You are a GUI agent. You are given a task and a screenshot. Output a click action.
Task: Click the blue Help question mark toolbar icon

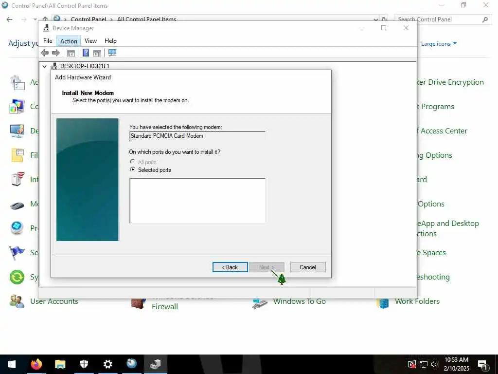point(86,53)
